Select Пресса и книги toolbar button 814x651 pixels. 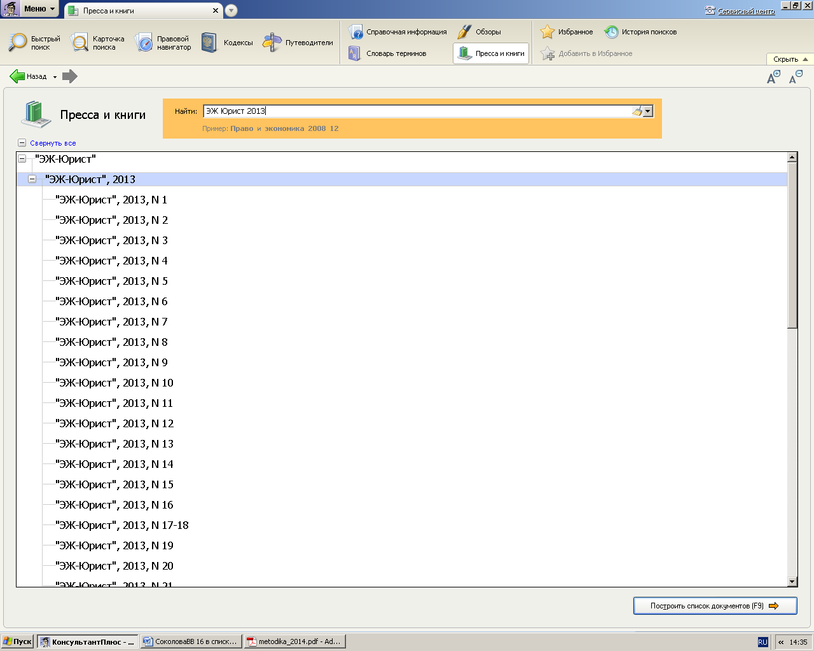point(491,53)
